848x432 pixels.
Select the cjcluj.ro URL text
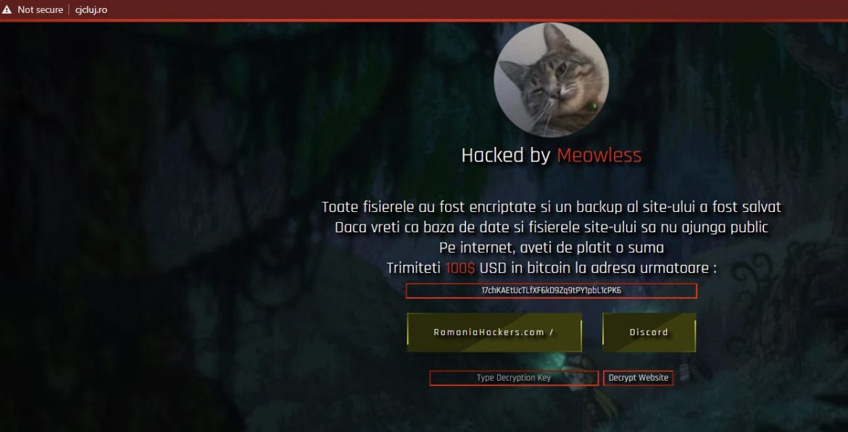(91, 9)
